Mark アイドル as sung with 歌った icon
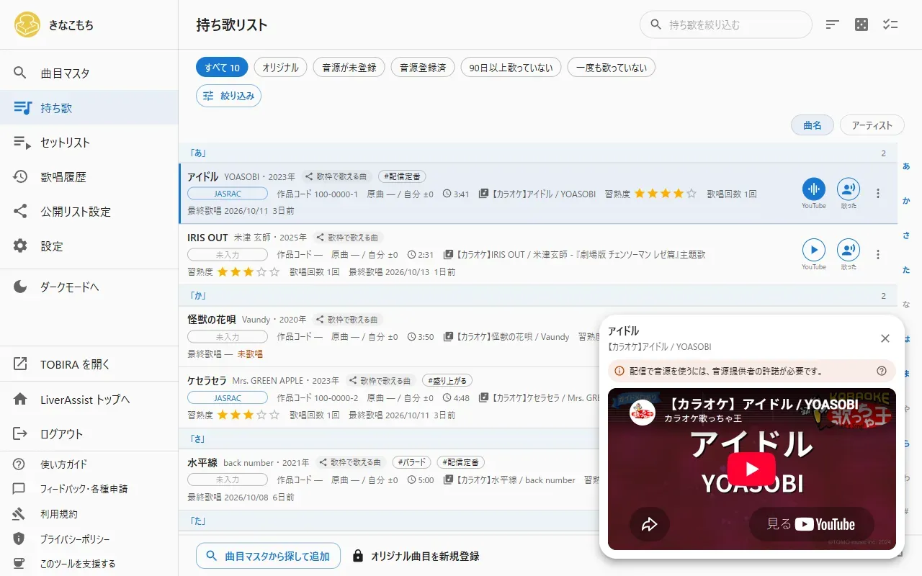This screenshot has width=922, height=576. 849,189
